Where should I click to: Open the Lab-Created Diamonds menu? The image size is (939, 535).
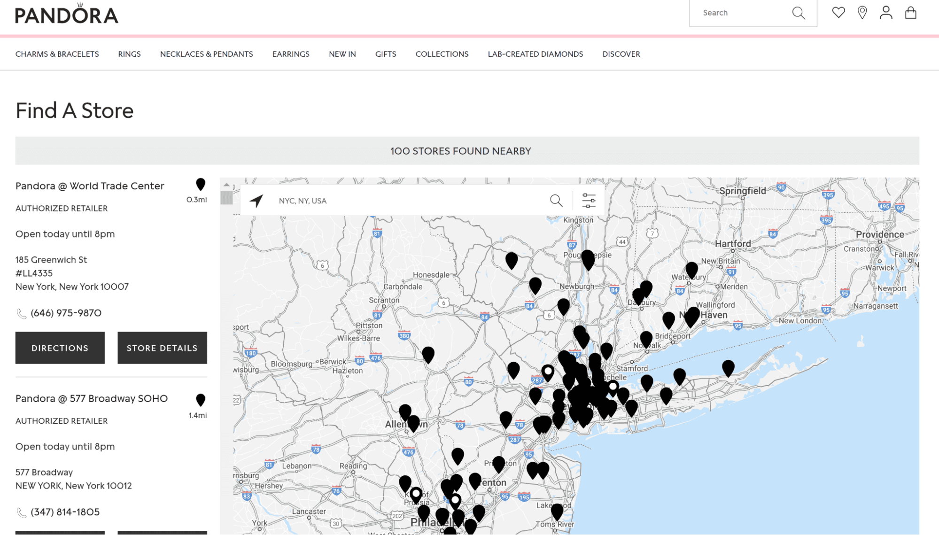(535, 54)
